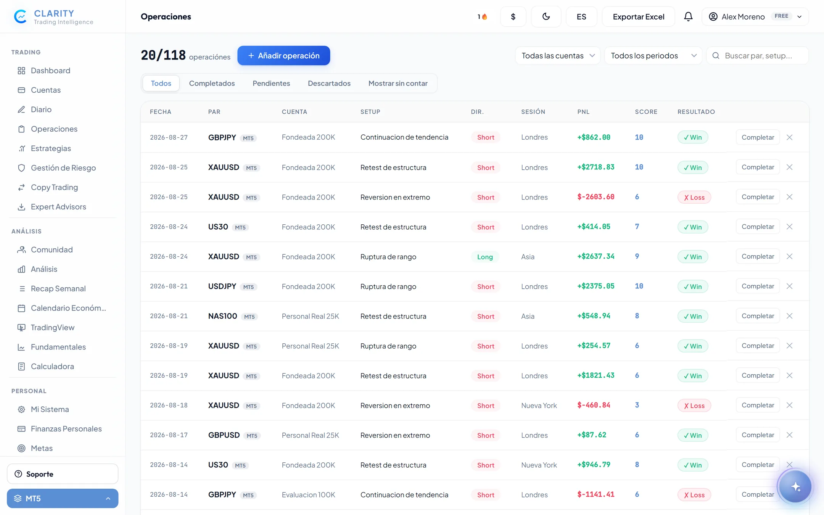Open Expert Advisors download icon

21,207
